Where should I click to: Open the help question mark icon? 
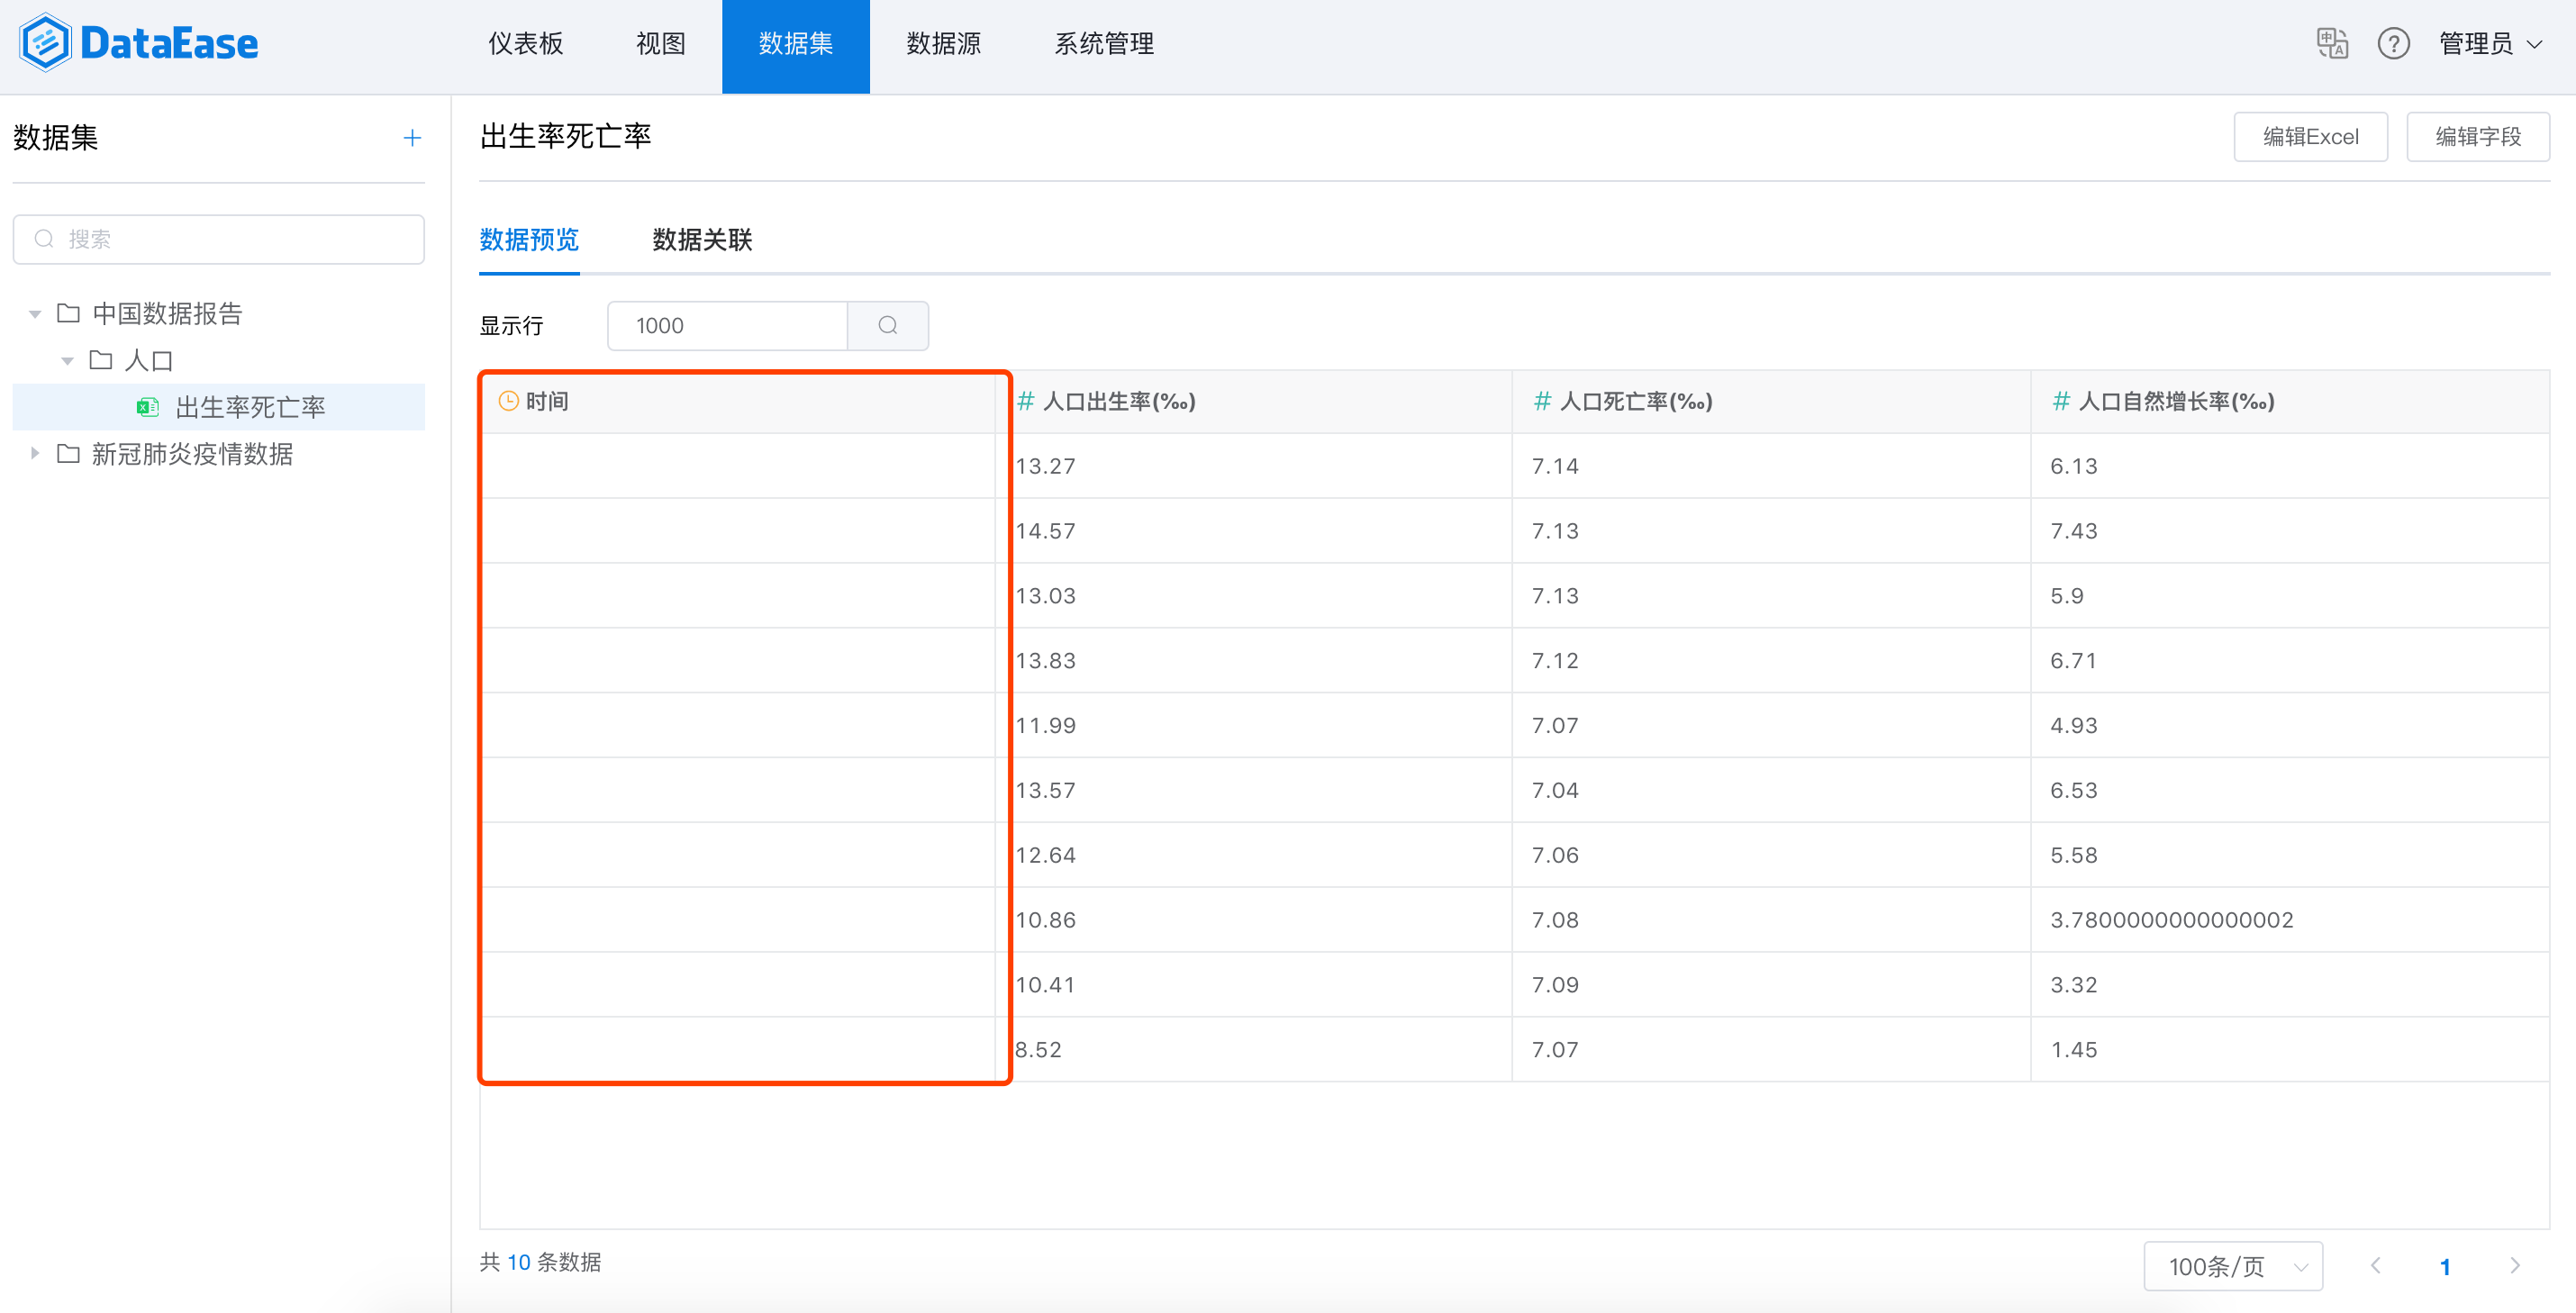2393,44
